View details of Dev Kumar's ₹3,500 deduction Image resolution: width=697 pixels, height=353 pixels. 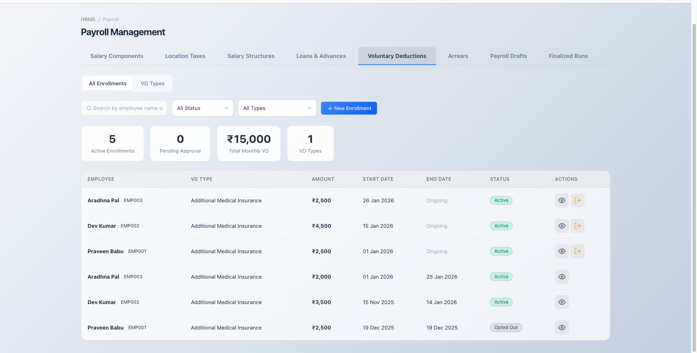(x=562, y=302)
